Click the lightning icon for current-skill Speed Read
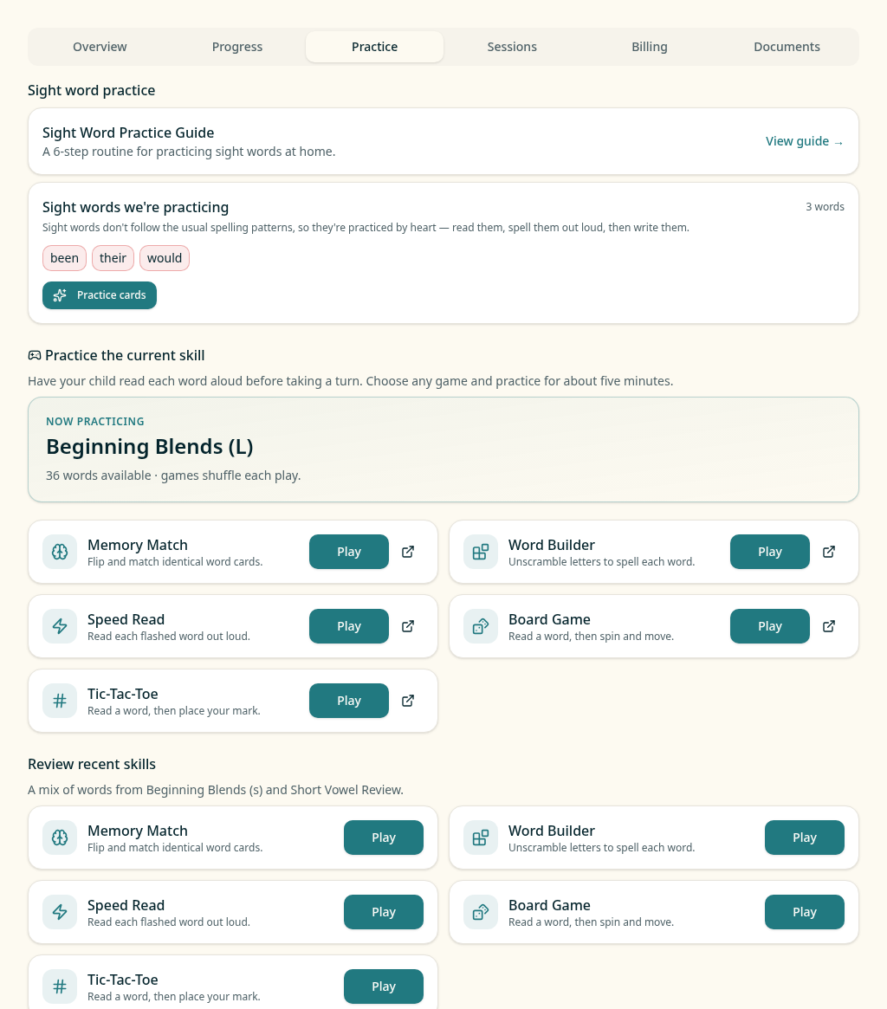887x1009 pixels. click(60, 626)
